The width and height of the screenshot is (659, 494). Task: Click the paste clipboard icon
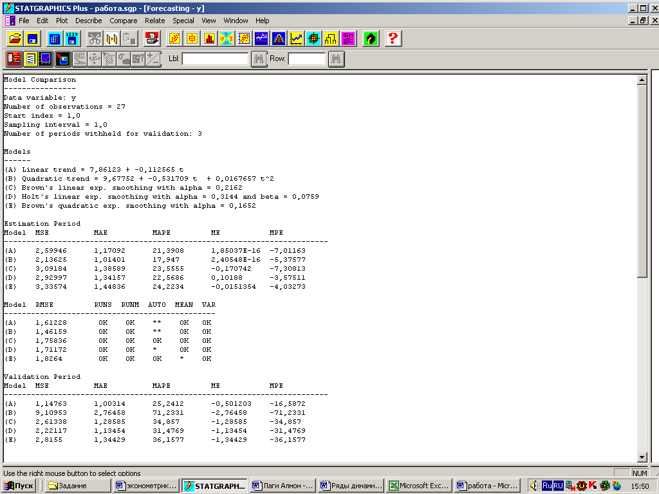[129, 39]
